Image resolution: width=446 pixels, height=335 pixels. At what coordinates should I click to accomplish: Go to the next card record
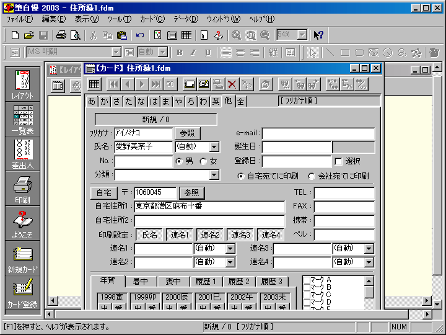pos(142,84)
